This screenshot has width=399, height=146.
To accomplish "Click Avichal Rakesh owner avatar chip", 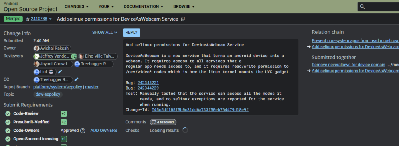I will (x=52, y=48).
